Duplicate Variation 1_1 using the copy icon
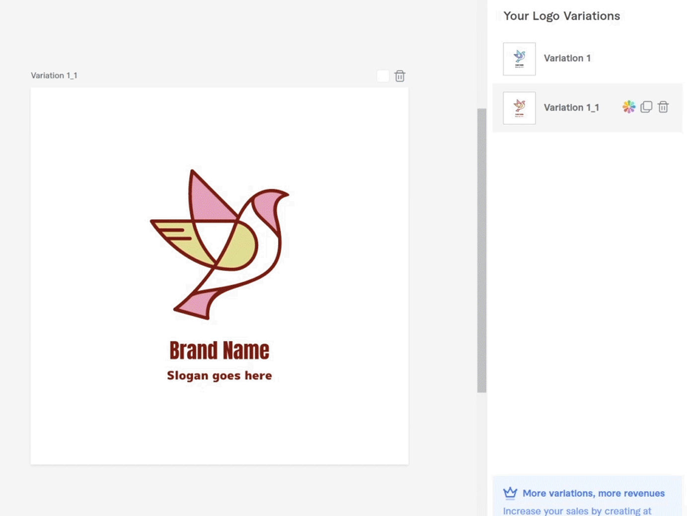 tap(646, 107)
